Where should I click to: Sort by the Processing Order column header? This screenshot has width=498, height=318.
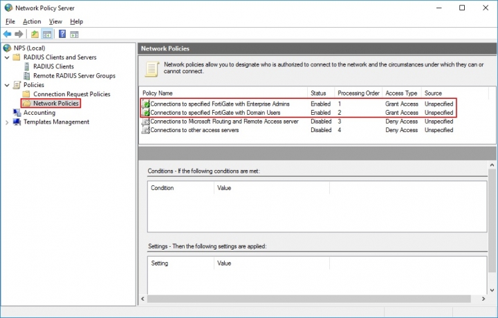click(x=358, y=93)
